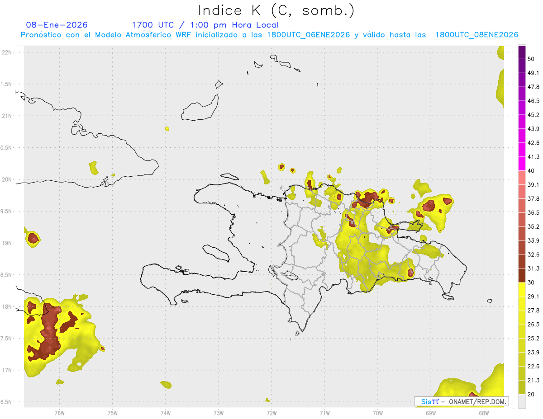Screen dimensions: 543x419
Task: Click legend value "31.3"
Action: [x=533, y=268]
